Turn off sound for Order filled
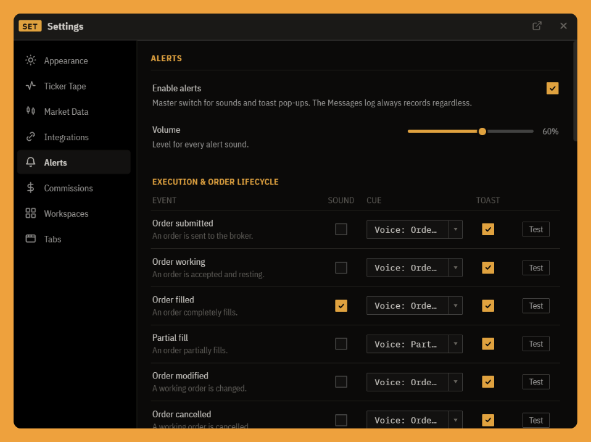 click(341, 306)
